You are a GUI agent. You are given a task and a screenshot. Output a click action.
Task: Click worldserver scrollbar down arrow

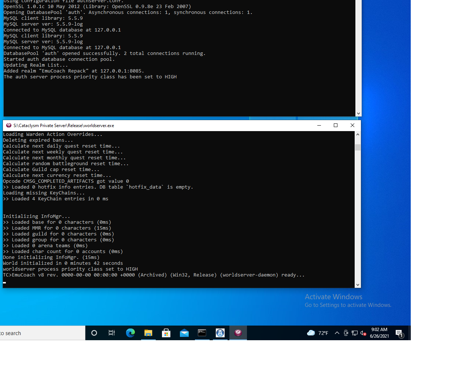(x=358, y=285)
